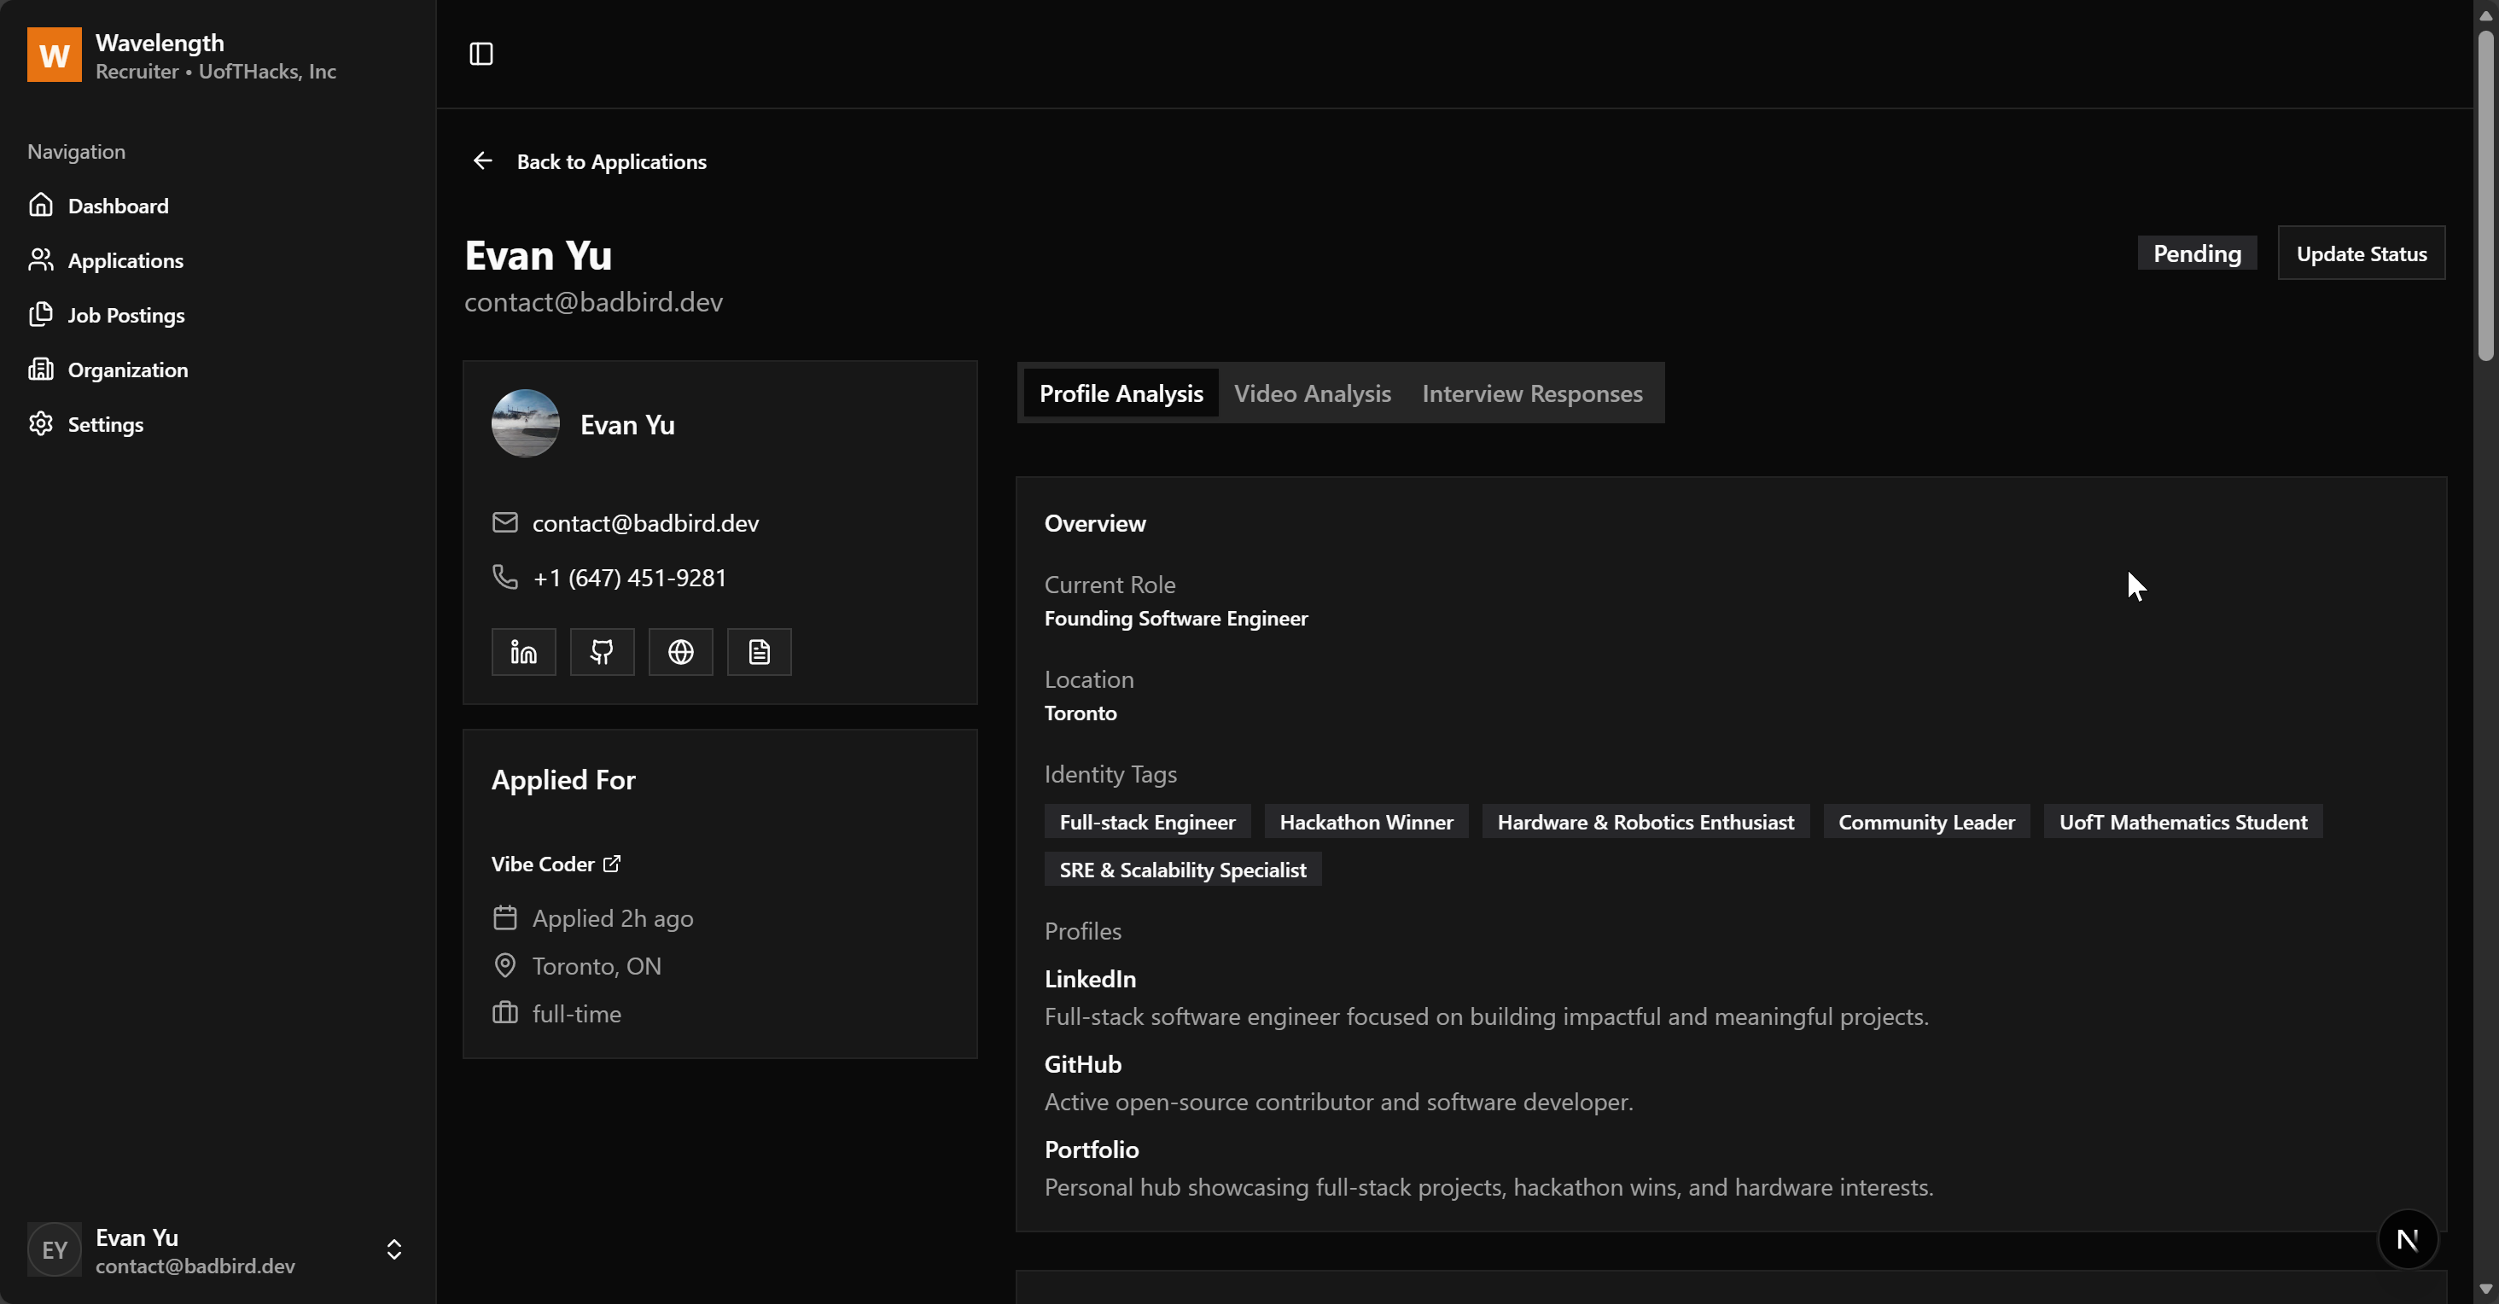Viewport: 2499px width, 1304px height.
Task: Go back to Applications
Action: [x=610, y=161]
